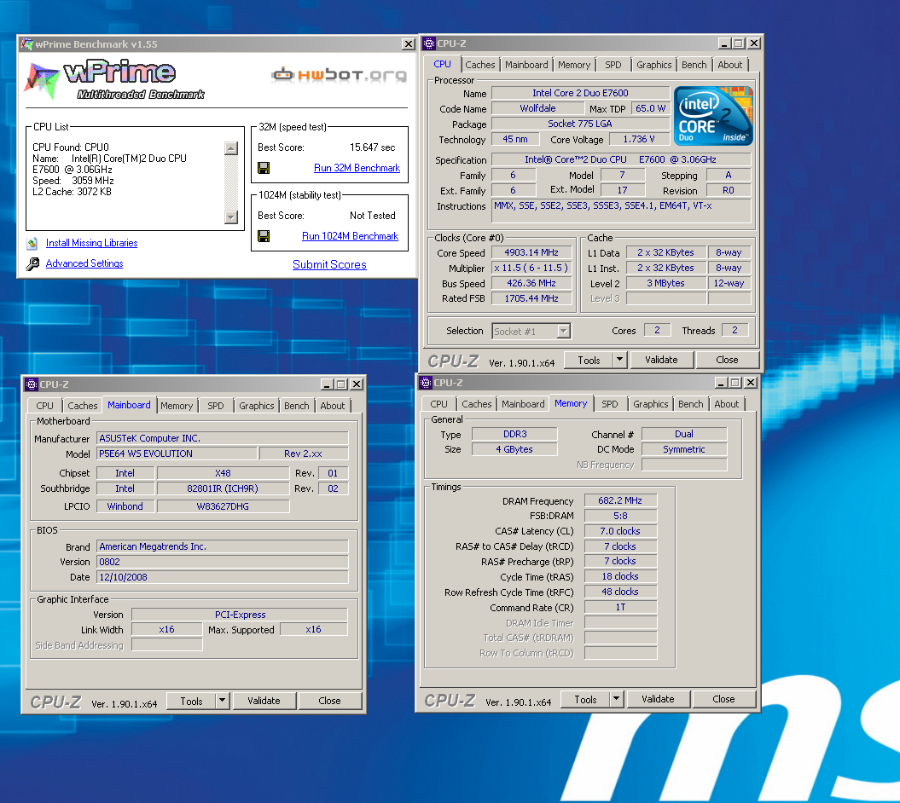The width and height of the screenshot is (900, 803).
Task: Click the HWBOT.org logo
Action: click(339, 74)
